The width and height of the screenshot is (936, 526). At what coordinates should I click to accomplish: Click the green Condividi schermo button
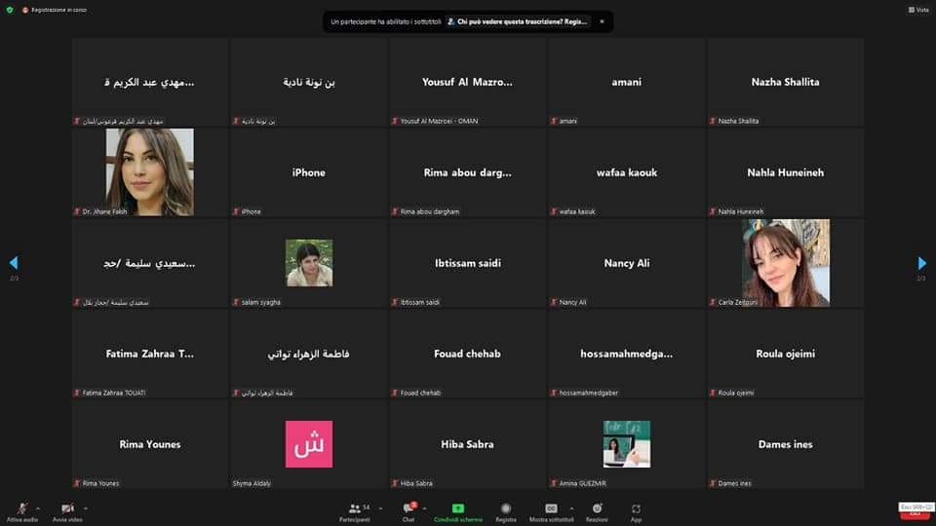[457, 511]
